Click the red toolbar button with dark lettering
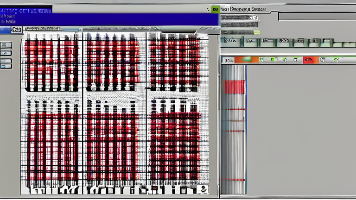Viewport: 356px width, 200px height. coord(311,60)
